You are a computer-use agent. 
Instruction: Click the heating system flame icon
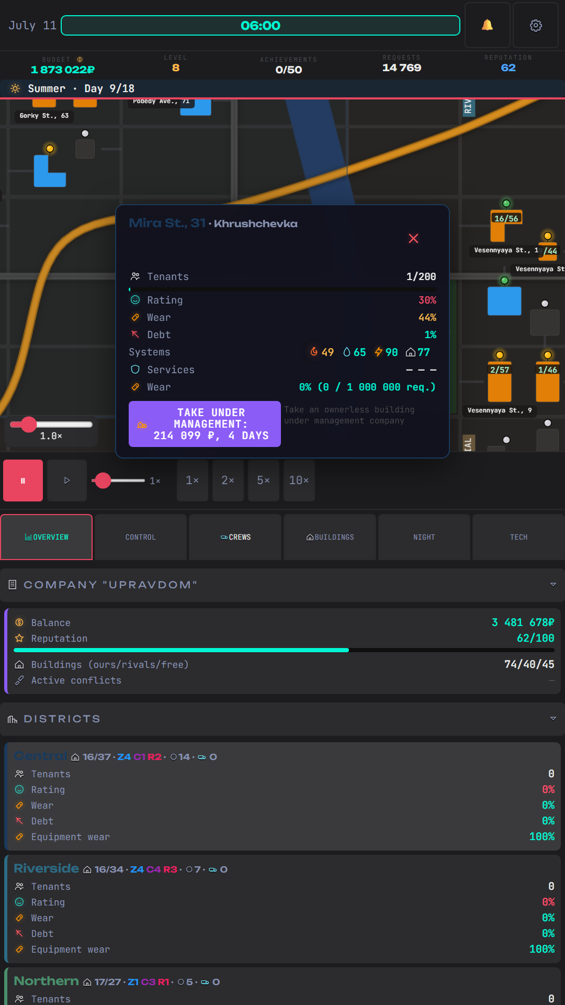[x=314, y=352]
